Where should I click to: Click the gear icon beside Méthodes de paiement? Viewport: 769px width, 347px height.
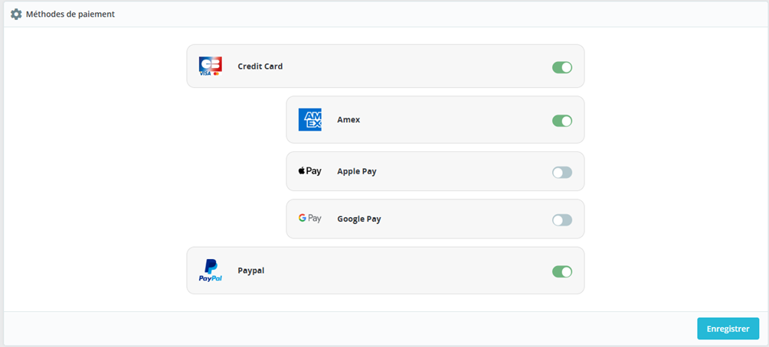[x=16, y=14]
